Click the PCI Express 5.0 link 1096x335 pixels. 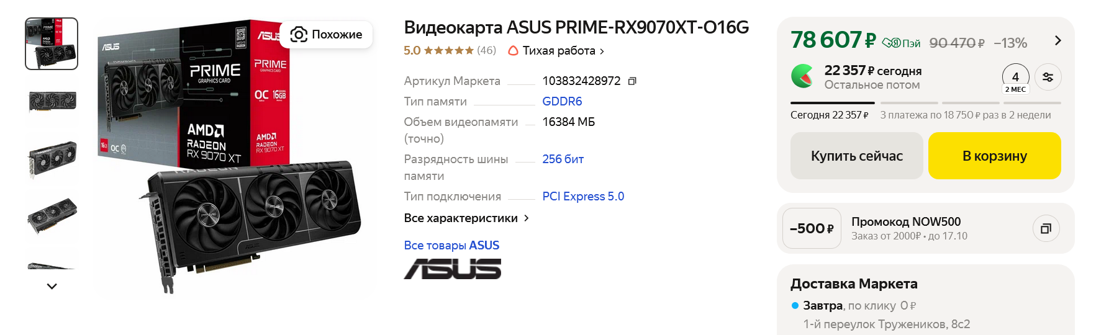point(583,197)
